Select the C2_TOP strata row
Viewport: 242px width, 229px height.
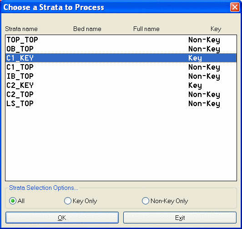tap(121, 95)
